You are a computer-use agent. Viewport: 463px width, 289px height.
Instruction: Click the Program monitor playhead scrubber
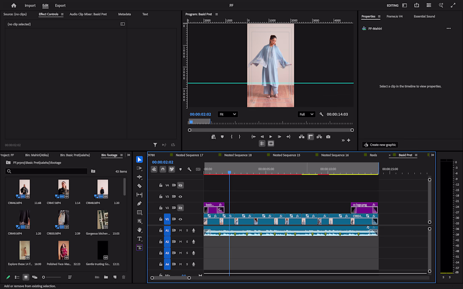pos(191,122)
